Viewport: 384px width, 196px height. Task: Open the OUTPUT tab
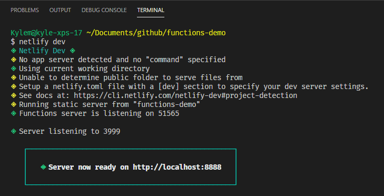pyautogui.click(x=60, y=10)
